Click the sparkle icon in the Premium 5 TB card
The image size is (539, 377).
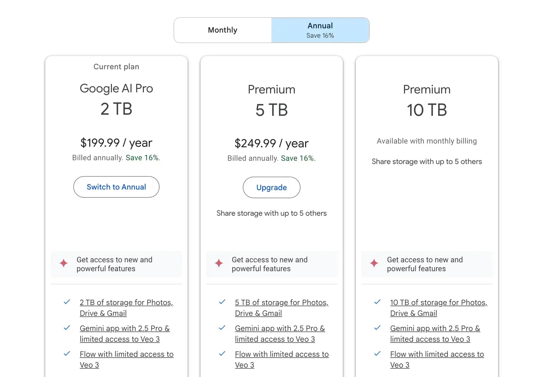pyautogui.click(x=219, y=264)
